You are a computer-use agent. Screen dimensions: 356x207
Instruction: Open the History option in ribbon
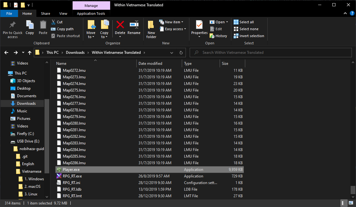click(x=218, y=36)
